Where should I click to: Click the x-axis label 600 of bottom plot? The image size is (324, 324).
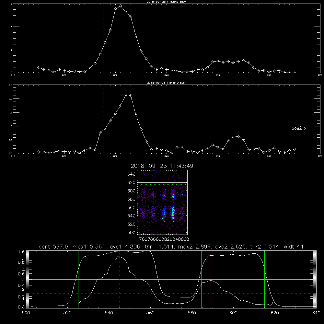[234, 313]
